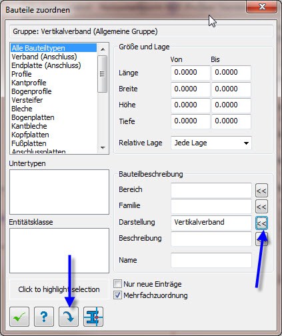This screenshot has height=336, width=282.
Task: Click the Tiefe 'Bis' input field
Action: pos(231,121)
